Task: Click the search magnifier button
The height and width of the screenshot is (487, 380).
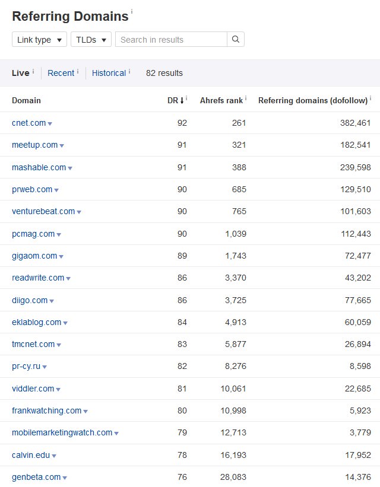Action: [x=236, y=39]
